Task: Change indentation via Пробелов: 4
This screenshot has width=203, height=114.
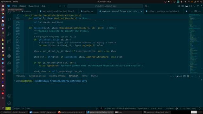Action: click(x=143, y=109)
